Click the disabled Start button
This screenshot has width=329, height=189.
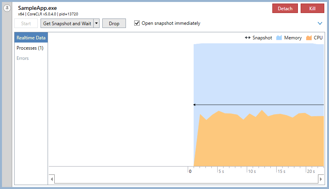pyautogui.click(x=26, y=23)
